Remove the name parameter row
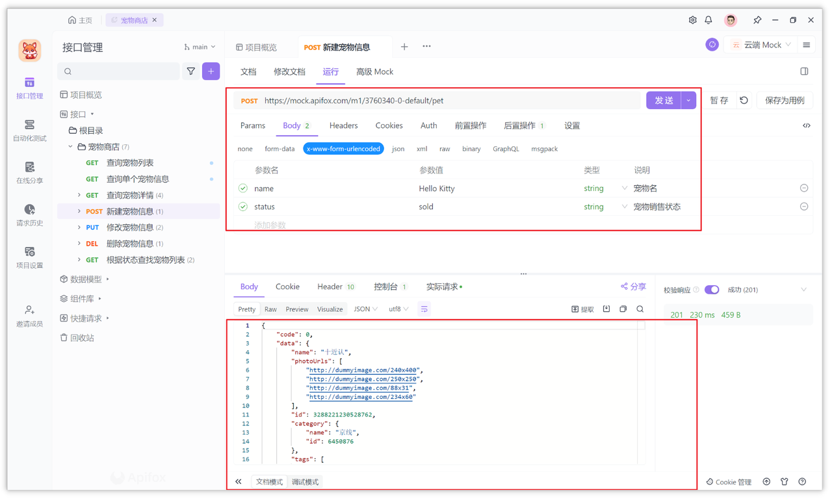832x499 pixels. point(804,188)
